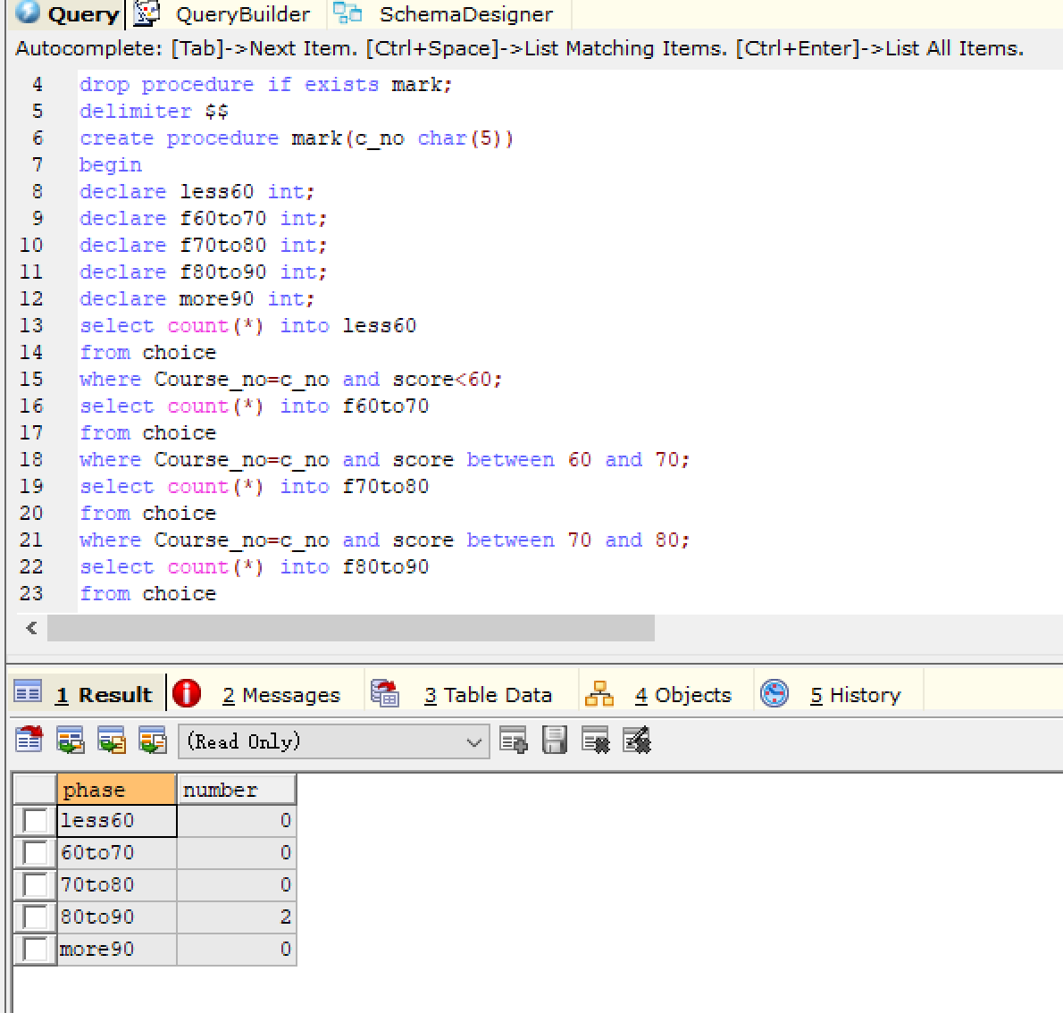Open the SchemaDesigner tab
This screenshot has height=1013, width=1063.
click(449, 14)
